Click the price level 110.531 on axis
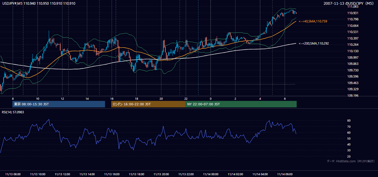This screenshot has width=378, height=177. click(x=353, y=32)
